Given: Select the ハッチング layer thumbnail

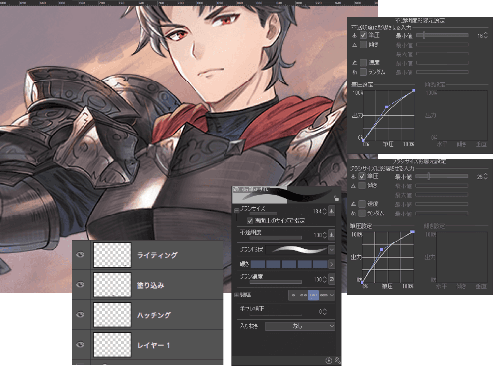Looking at the screenshot, I should 112,315.
